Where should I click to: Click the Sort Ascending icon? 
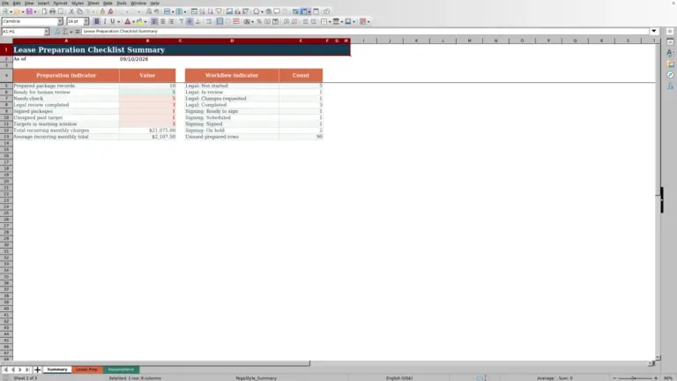pos(202,11)
